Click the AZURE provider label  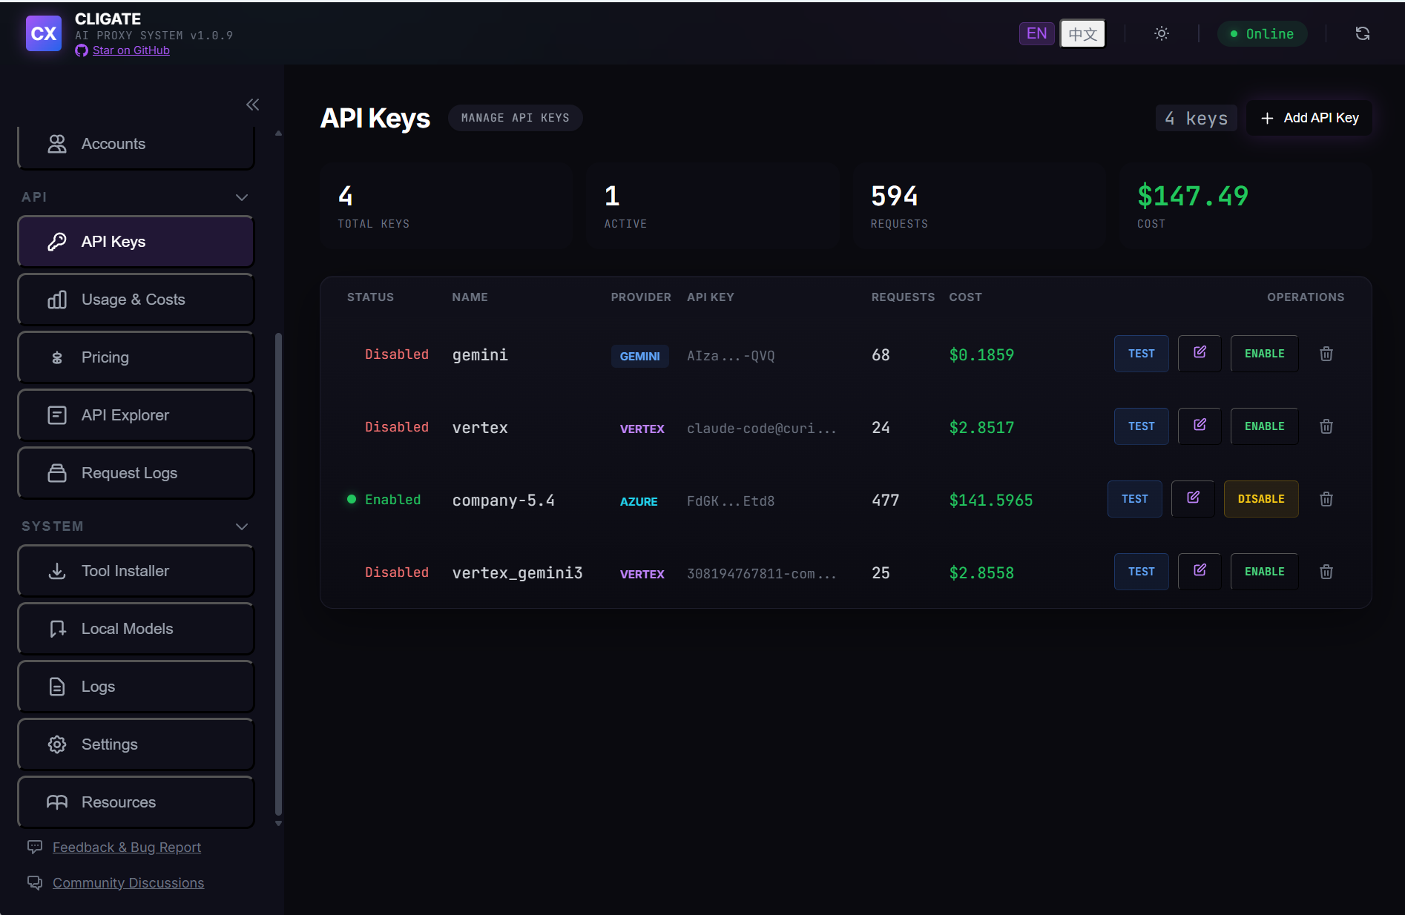(x=639, y=501)
